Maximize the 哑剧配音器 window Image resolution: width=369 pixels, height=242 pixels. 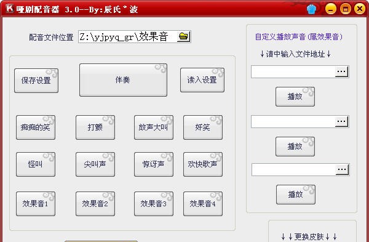(x=346, y=9)
